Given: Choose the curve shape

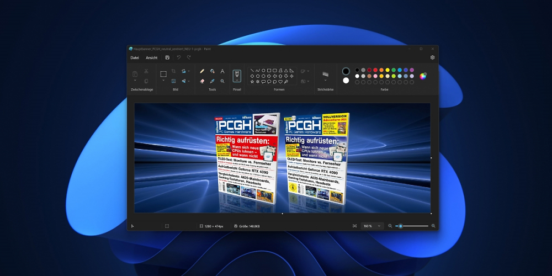Looking at the screenshot, I should [258, 71].
